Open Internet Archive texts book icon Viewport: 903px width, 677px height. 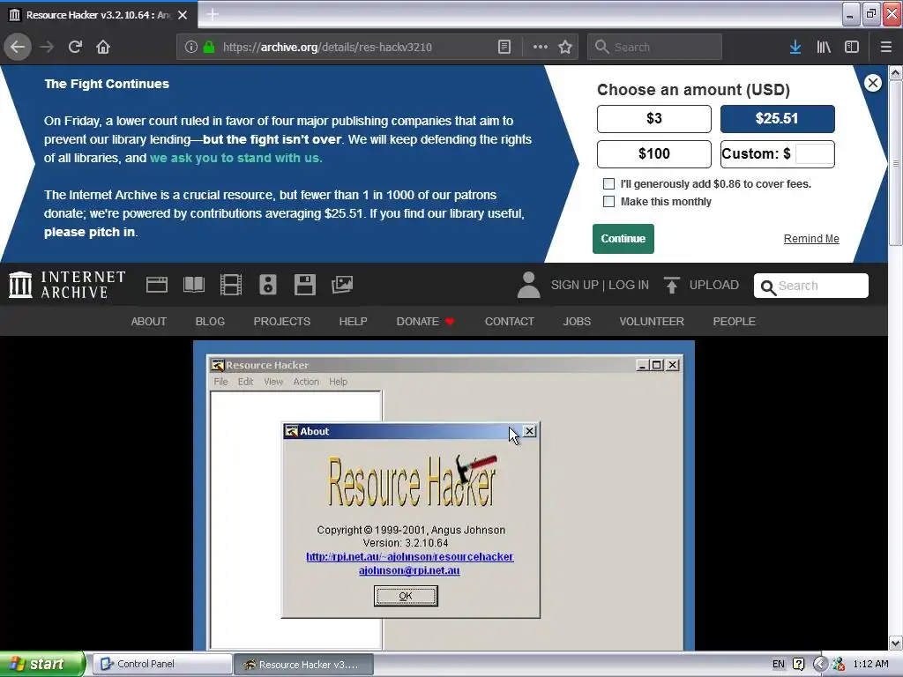193,285
